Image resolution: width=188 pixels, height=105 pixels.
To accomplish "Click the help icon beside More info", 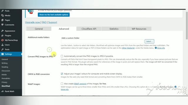I will [156, 48].
